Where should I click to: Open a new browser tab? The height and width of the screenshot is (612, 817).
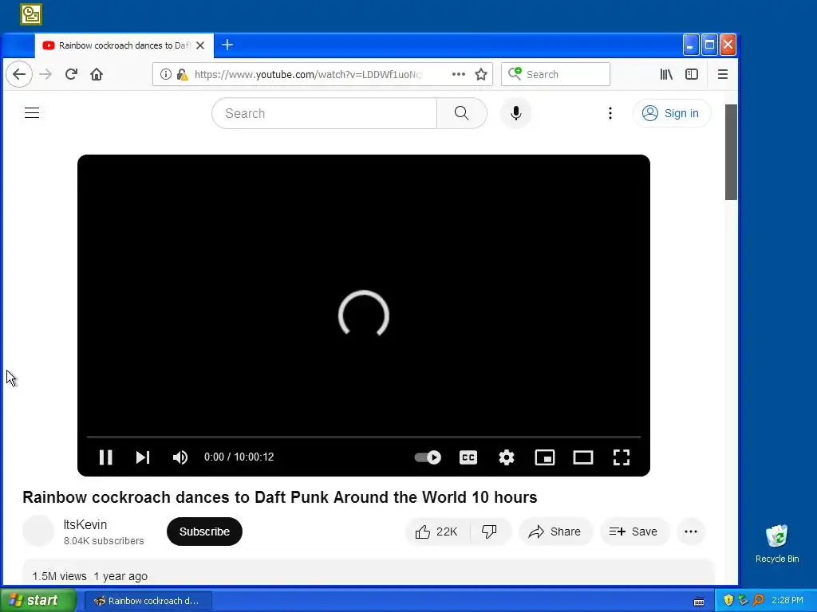pyautogui.click(x=227, y=45)
